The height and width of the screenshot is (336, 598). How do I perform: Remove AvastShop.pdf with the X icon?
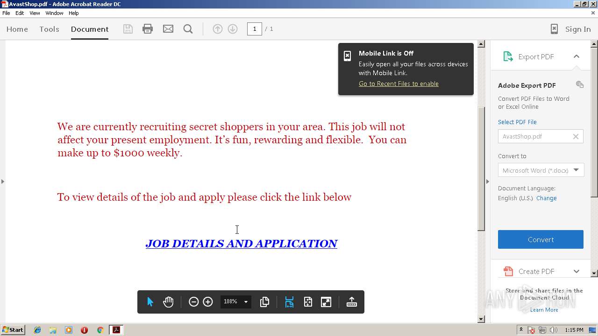(x=576, y=136)
